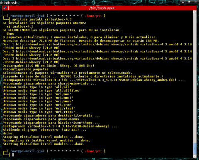199x160 pixels.
Task: Click line 'Seleccionando el paquete virtualbox-4.3'
Action: pos(68,73)
